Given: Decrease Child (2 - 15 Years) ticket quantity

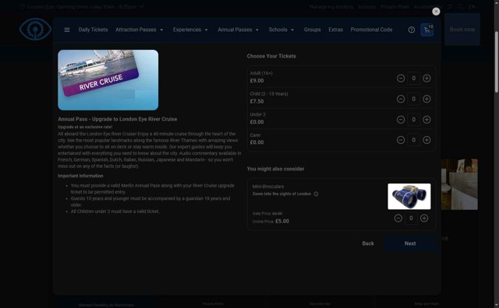Looking at the screenshot, I should (401, 99).
